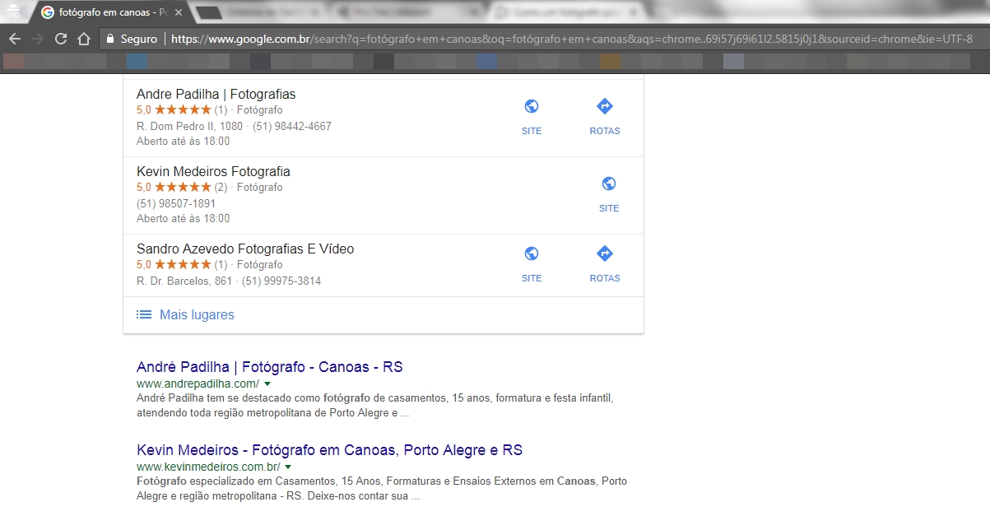Click the star rating of Sandro Azevedo Fotografias
This screenshot has height=516, width=990.
(x=183, y=265)
